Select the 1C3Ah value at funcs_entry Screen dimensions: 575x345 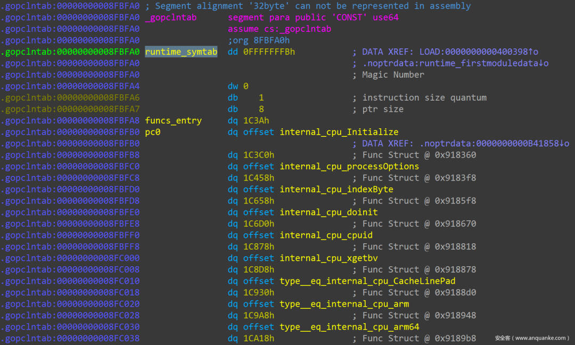256,121
